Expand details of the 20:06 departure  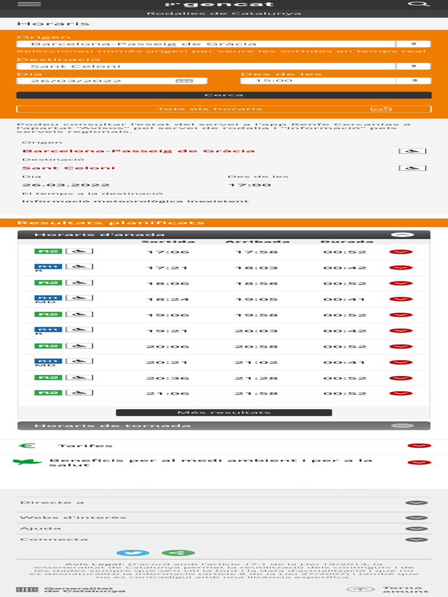401,347
